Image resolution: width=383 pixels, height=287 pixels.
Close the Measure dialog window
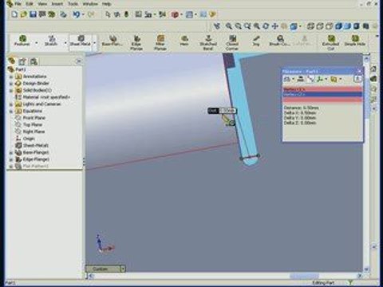359,71
